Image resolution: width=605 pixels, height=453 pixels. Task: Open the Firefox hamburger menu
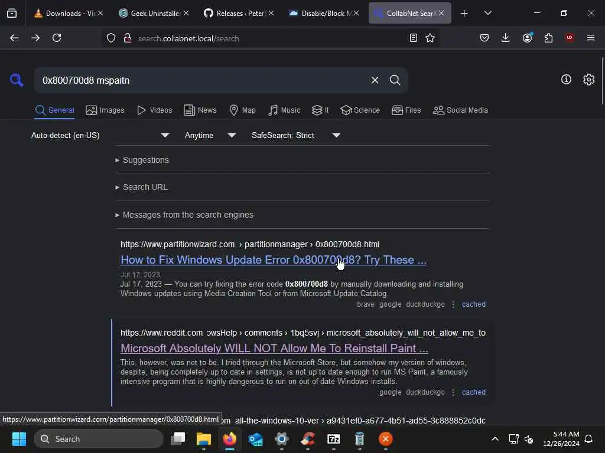[x=591, y=38]
